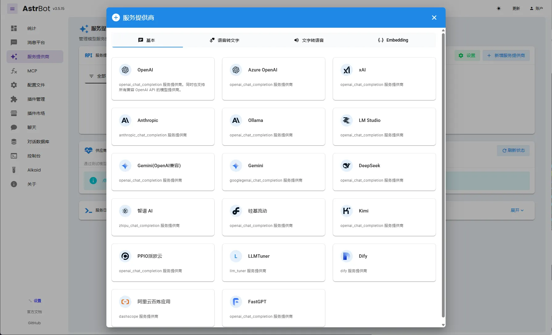Choose the 智谱 AI logo icon

[125, 211]
